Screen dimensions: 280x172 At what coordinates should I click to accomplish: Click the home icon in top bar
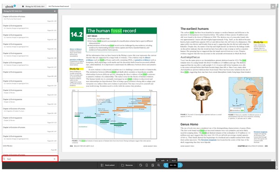click(23, 7)
